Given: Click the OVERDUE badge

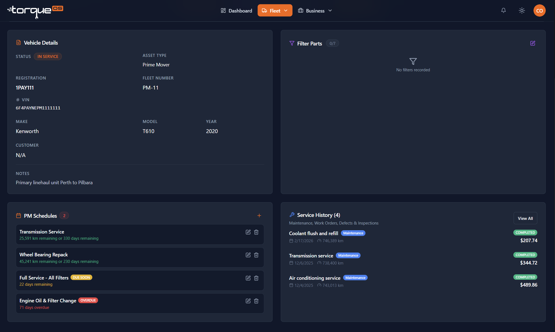Looking at the screenshot, I should coord(88,300).
